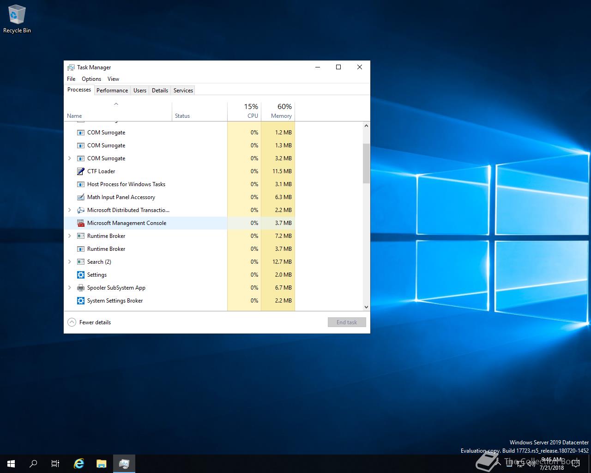This screenshot has height=473, width=591.
Task: Expand the Search (2) process group
Action: [70, 262]
